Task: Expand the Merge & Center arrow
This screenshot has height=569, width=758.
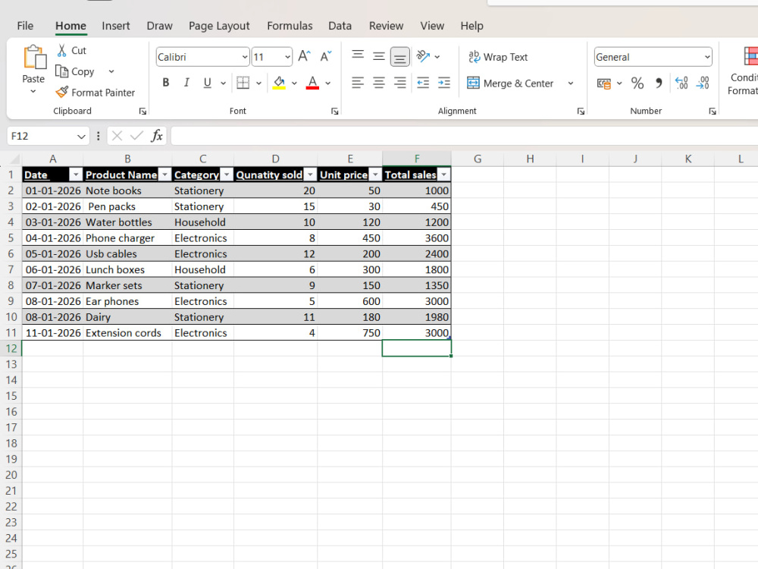Action: coord(571,83)
